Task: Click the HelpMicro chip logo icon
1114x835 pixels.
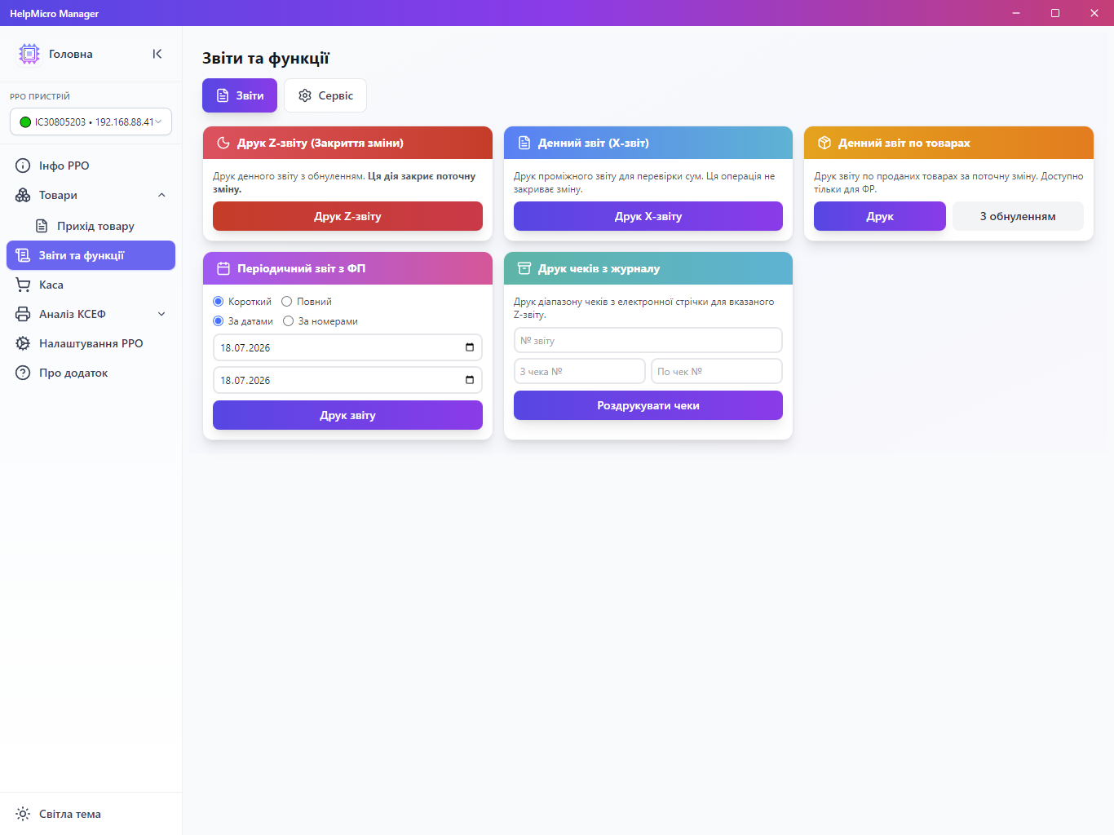Action: pos(29,54)
